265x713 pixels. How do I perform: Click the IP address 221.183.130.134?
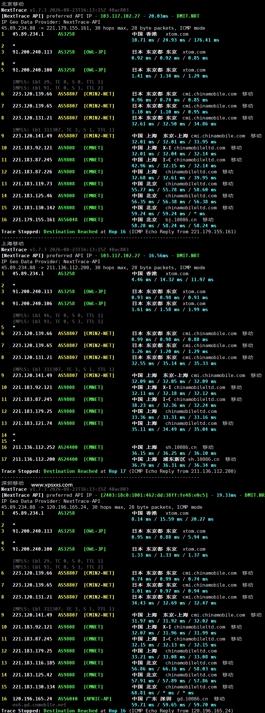tap(34, 687)
